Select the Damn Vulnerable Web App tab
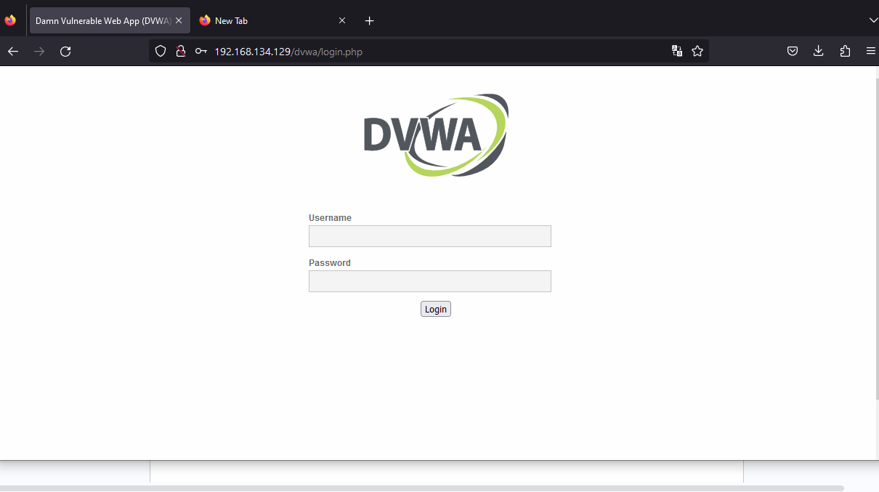 (x=102, y=21)
